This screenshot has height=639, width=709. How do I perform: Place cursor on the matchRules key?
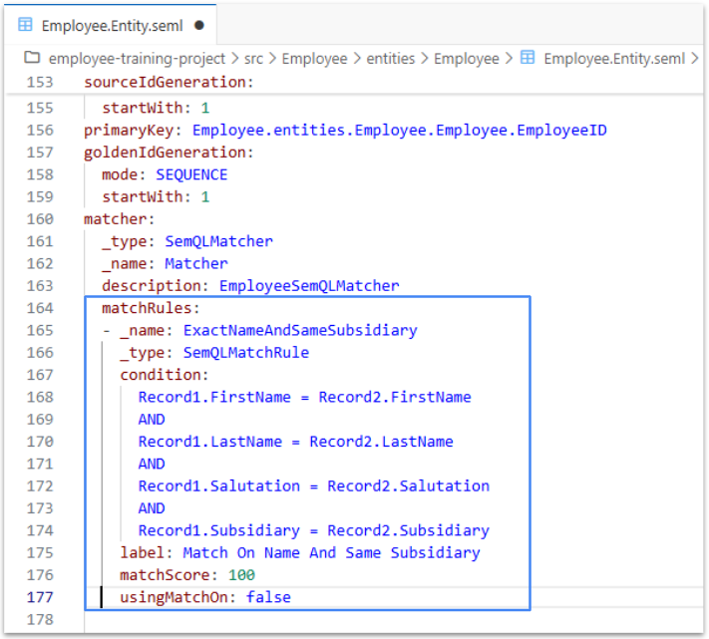click(x=151, y=308)
